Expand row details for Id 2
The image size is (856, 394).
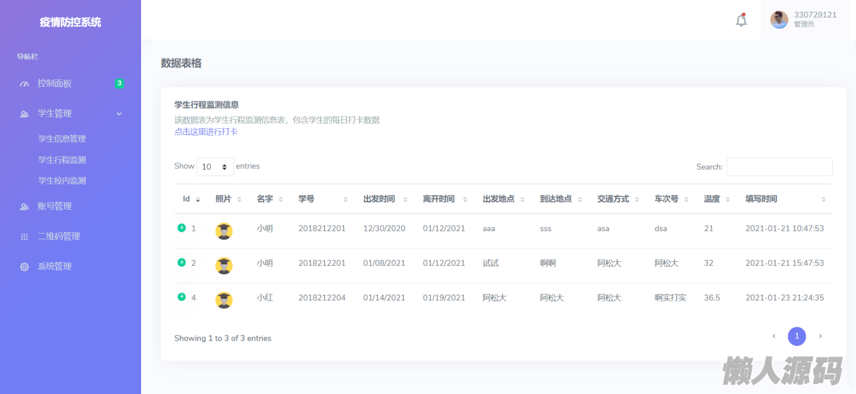(x=181, y=262)
